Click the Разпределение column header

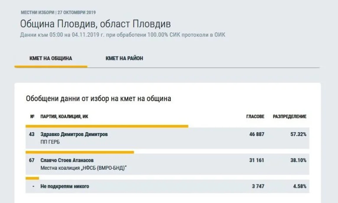tap(289, 117)
